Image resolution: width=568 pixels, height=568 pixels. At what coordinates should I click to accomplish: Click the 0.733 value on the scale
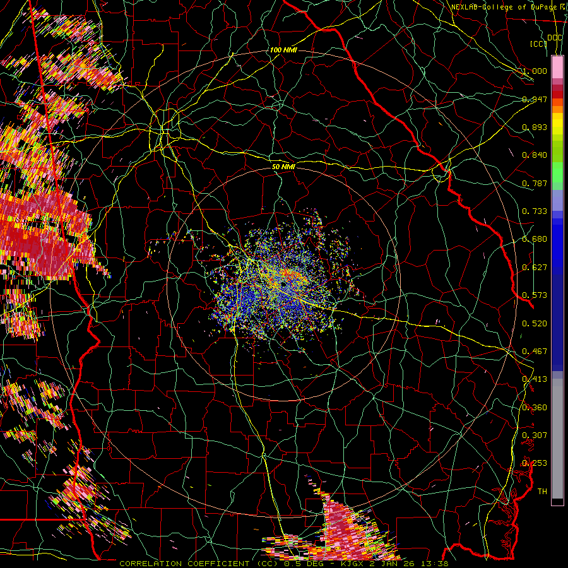click(535, 211)
